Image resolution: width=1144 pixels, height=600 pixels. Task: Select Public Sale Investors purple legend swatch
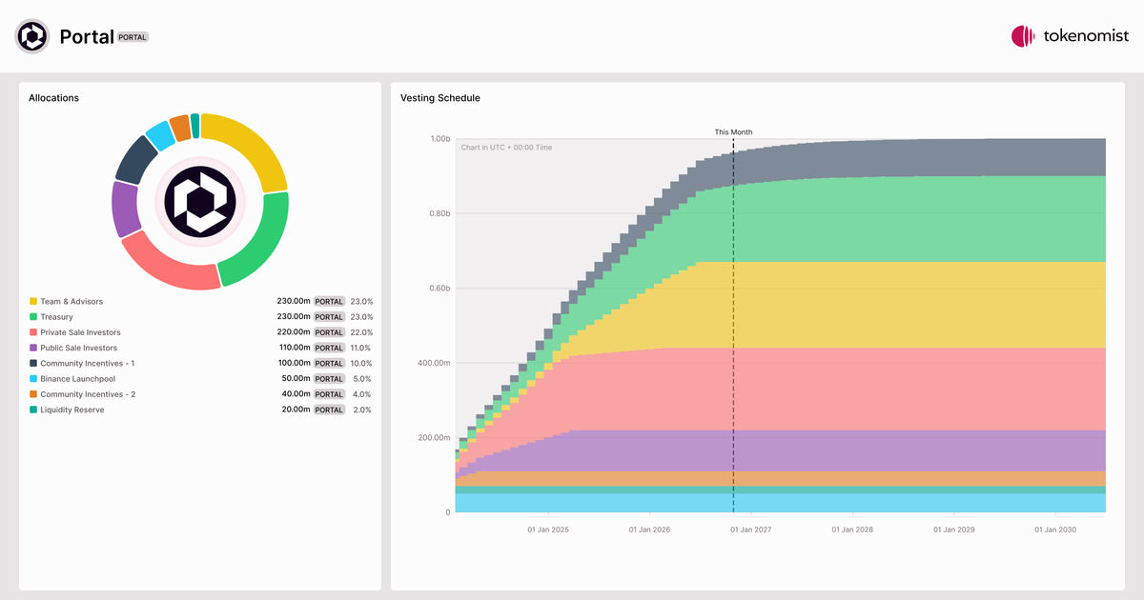pos(33,348)
